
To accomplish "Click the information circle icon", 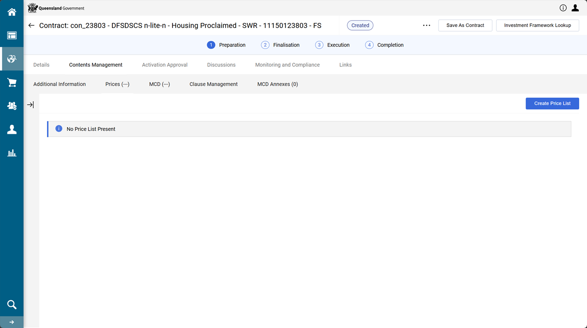I will (563, 8).
